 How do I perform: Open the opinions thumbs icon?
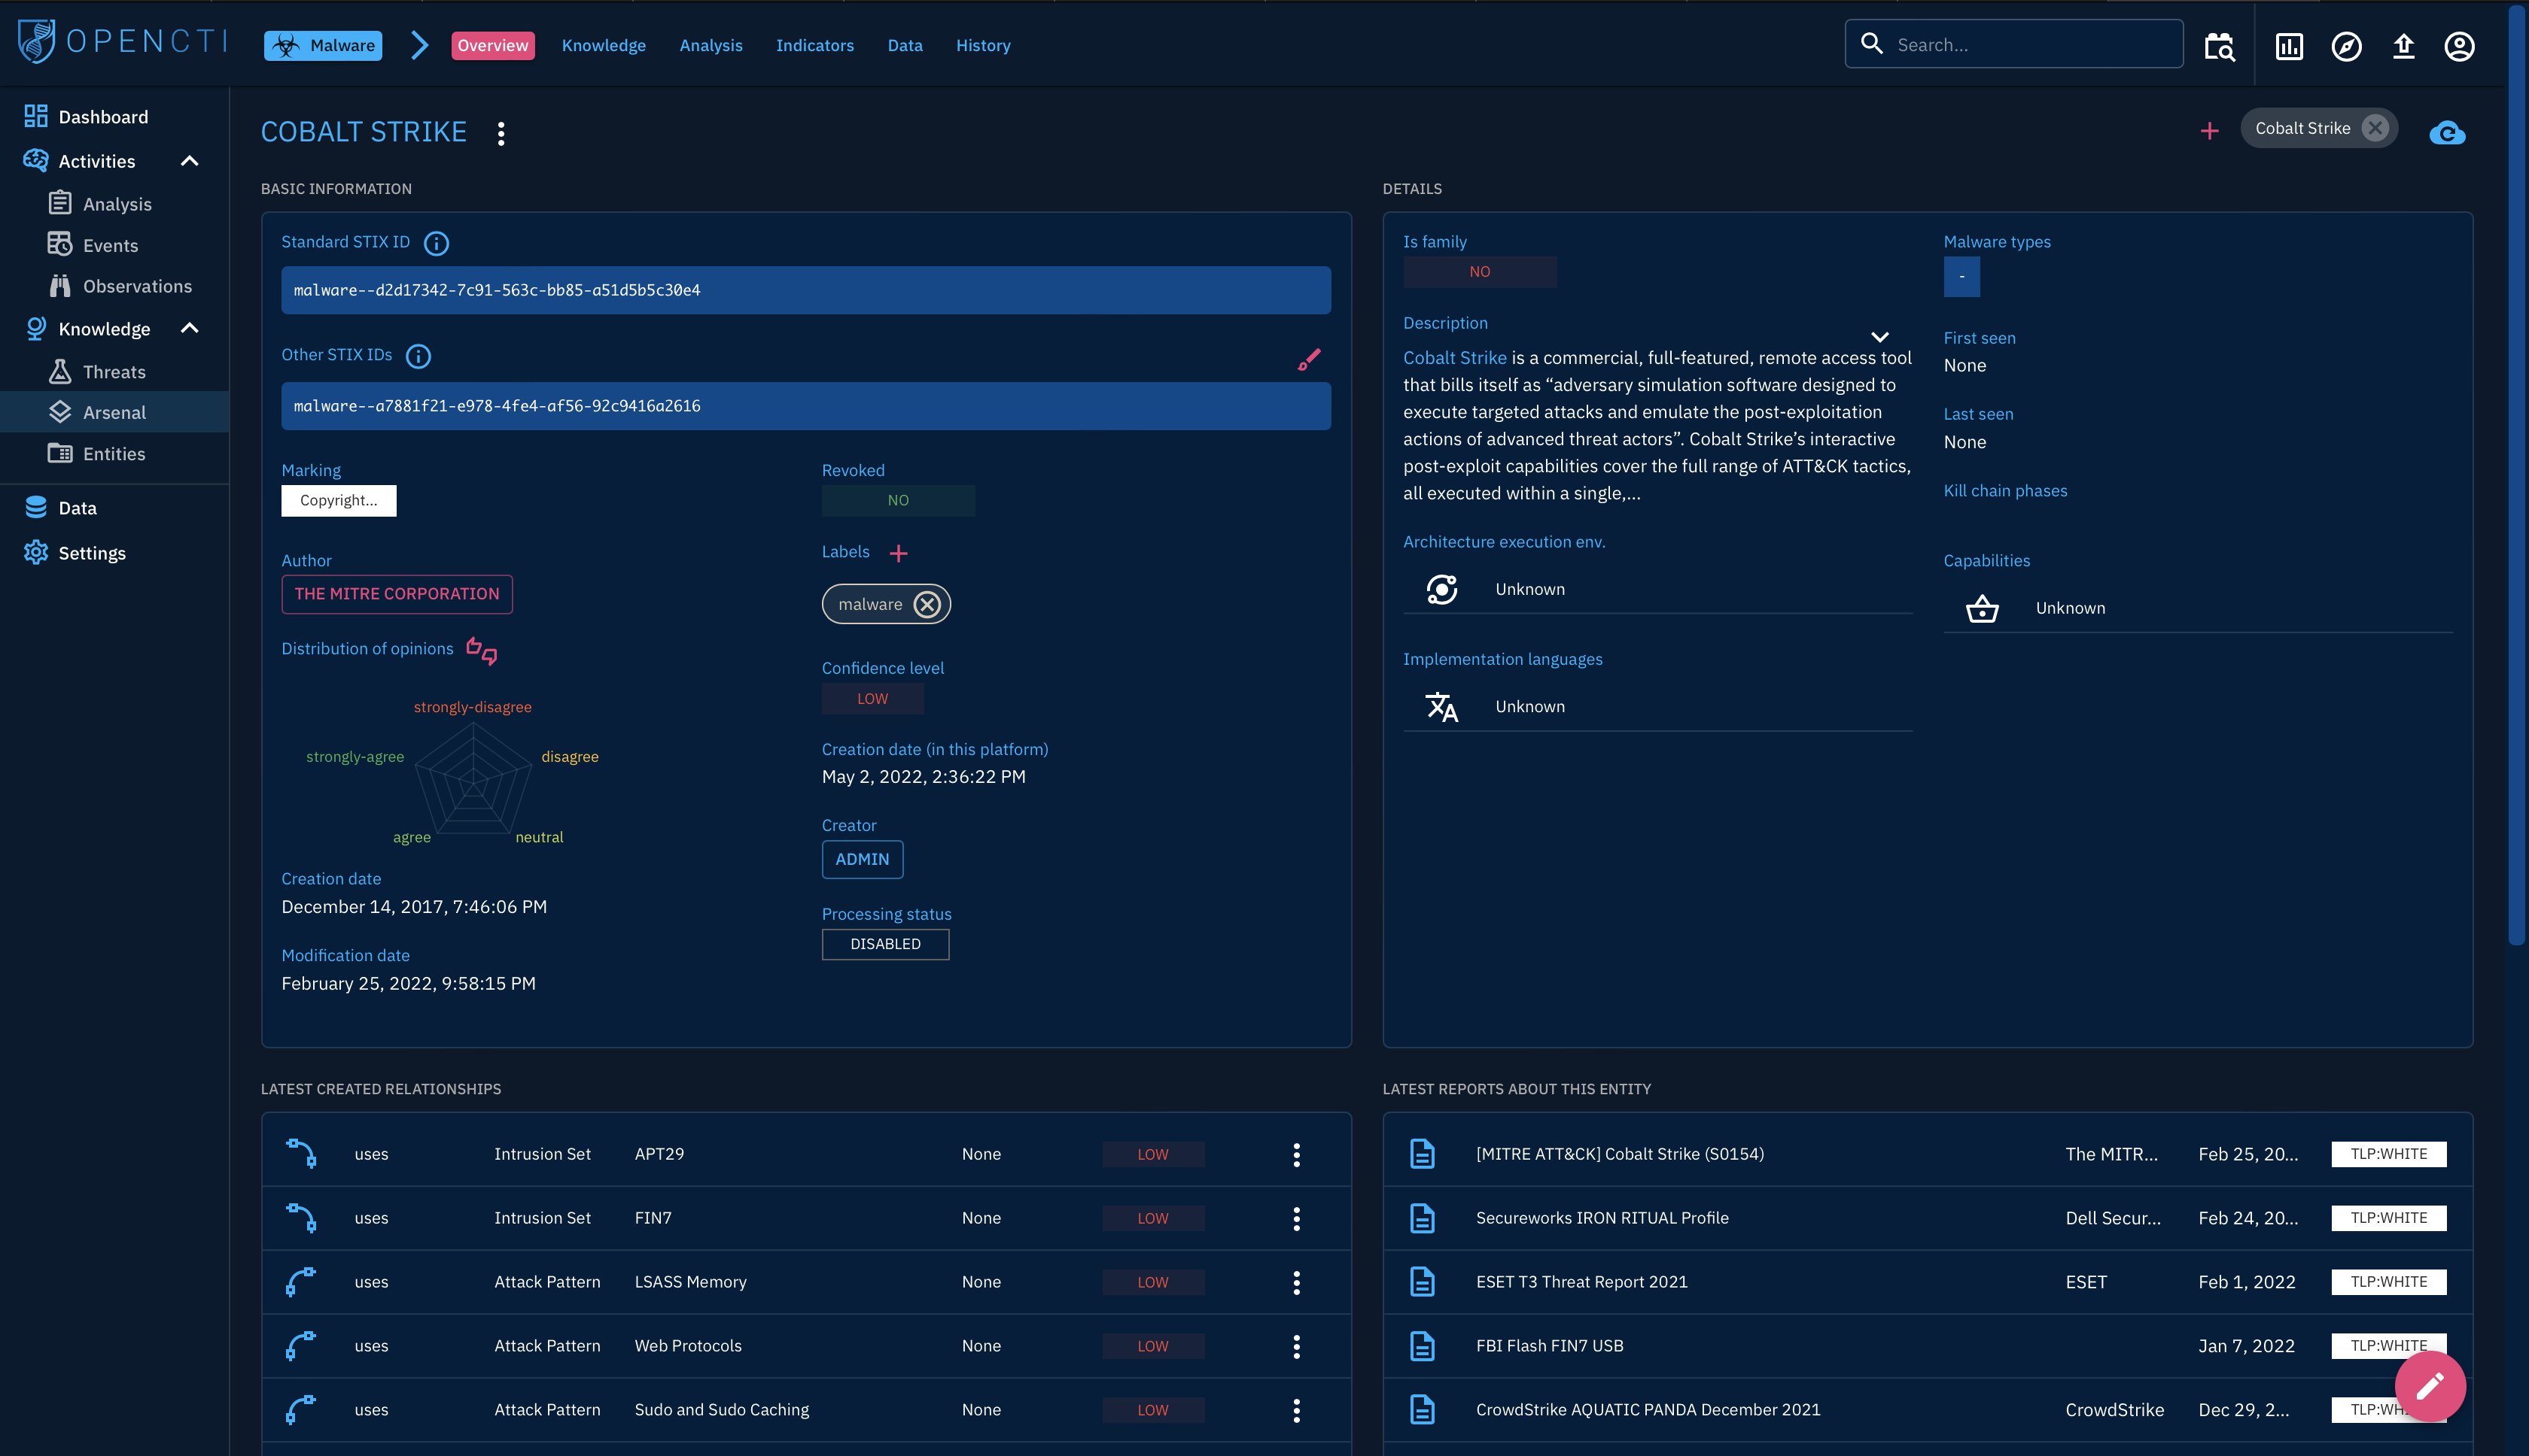pos(482,651)
